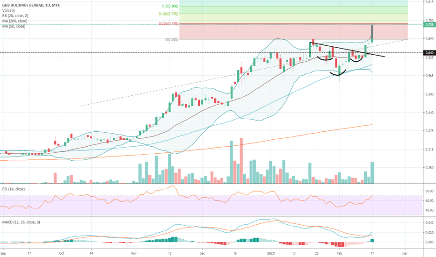436x257 pixels.
Task: Select the Vol (20) indicator label
Action: (x=8, y=10)
